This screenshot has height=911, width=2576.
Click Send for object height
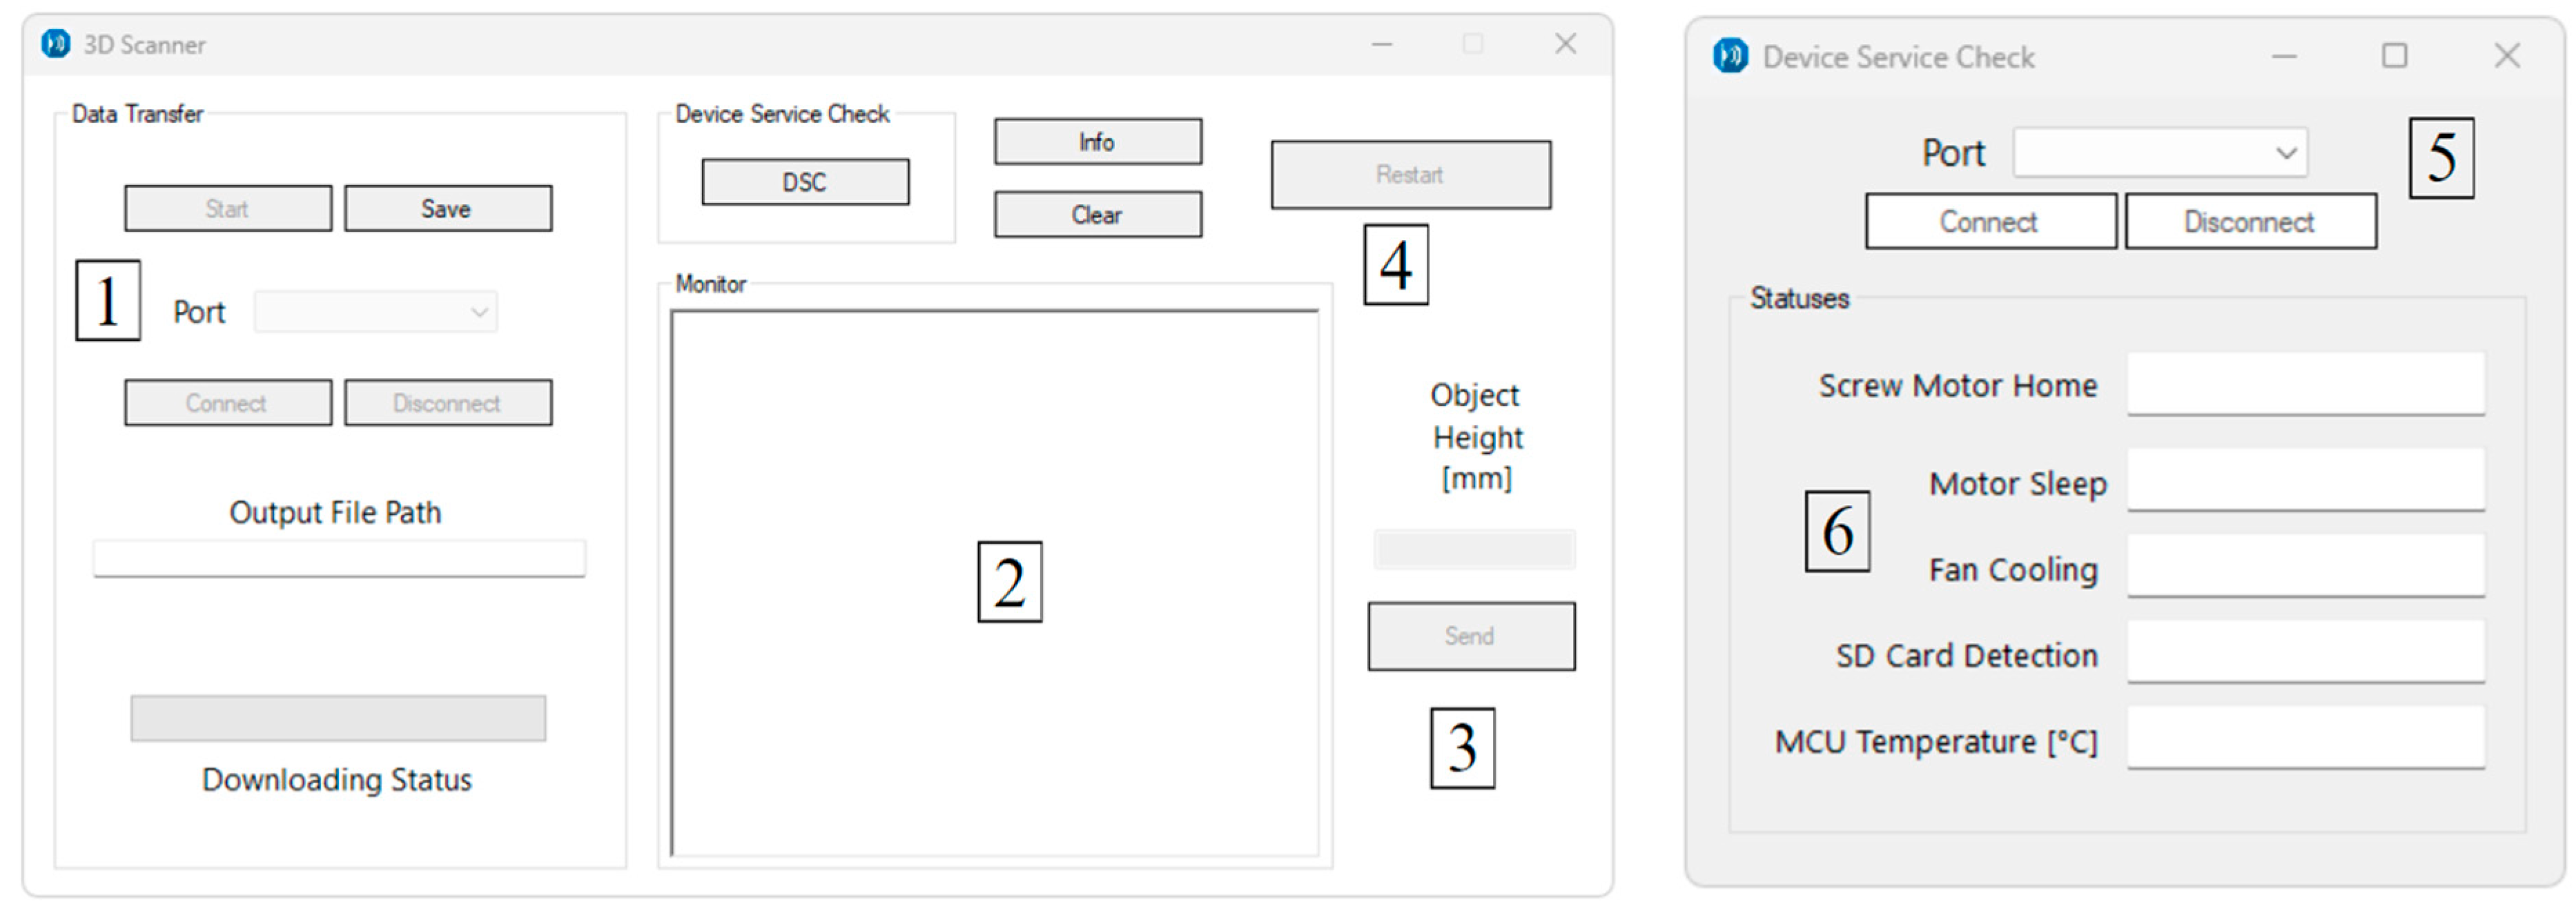pos(1470,636)
